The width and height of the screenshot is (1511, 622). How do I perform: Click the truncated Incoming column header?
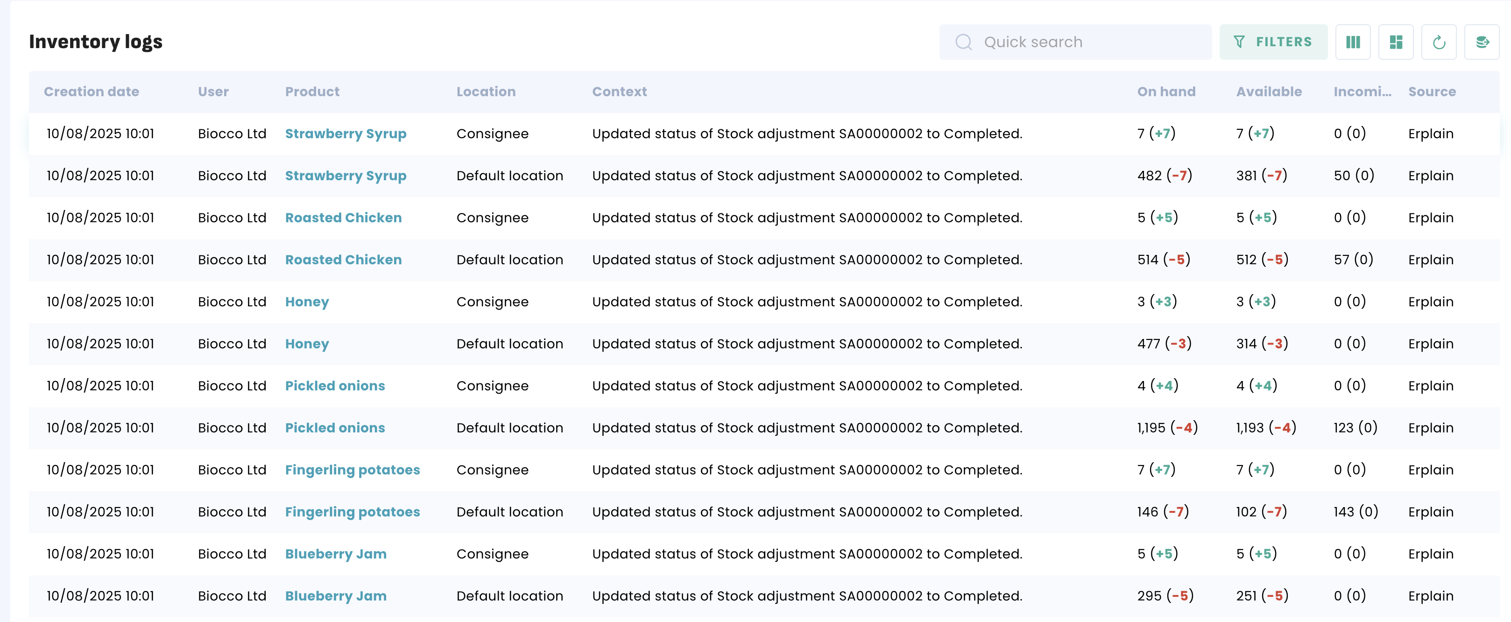(x=1362, y=92)
